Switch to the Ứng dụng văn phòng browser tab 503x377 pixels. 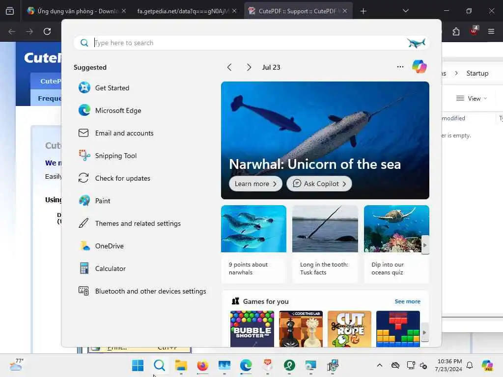click(76, 11)
